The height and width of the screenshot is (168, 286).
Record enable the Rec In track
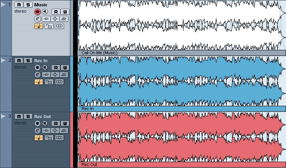click(x=37, y=67)
